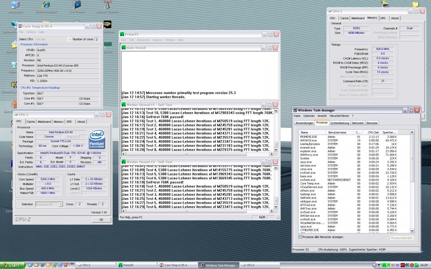Click the green Task-Manager CPU usage tray icon
Screen dimensions: 431x269
point(389,265)
